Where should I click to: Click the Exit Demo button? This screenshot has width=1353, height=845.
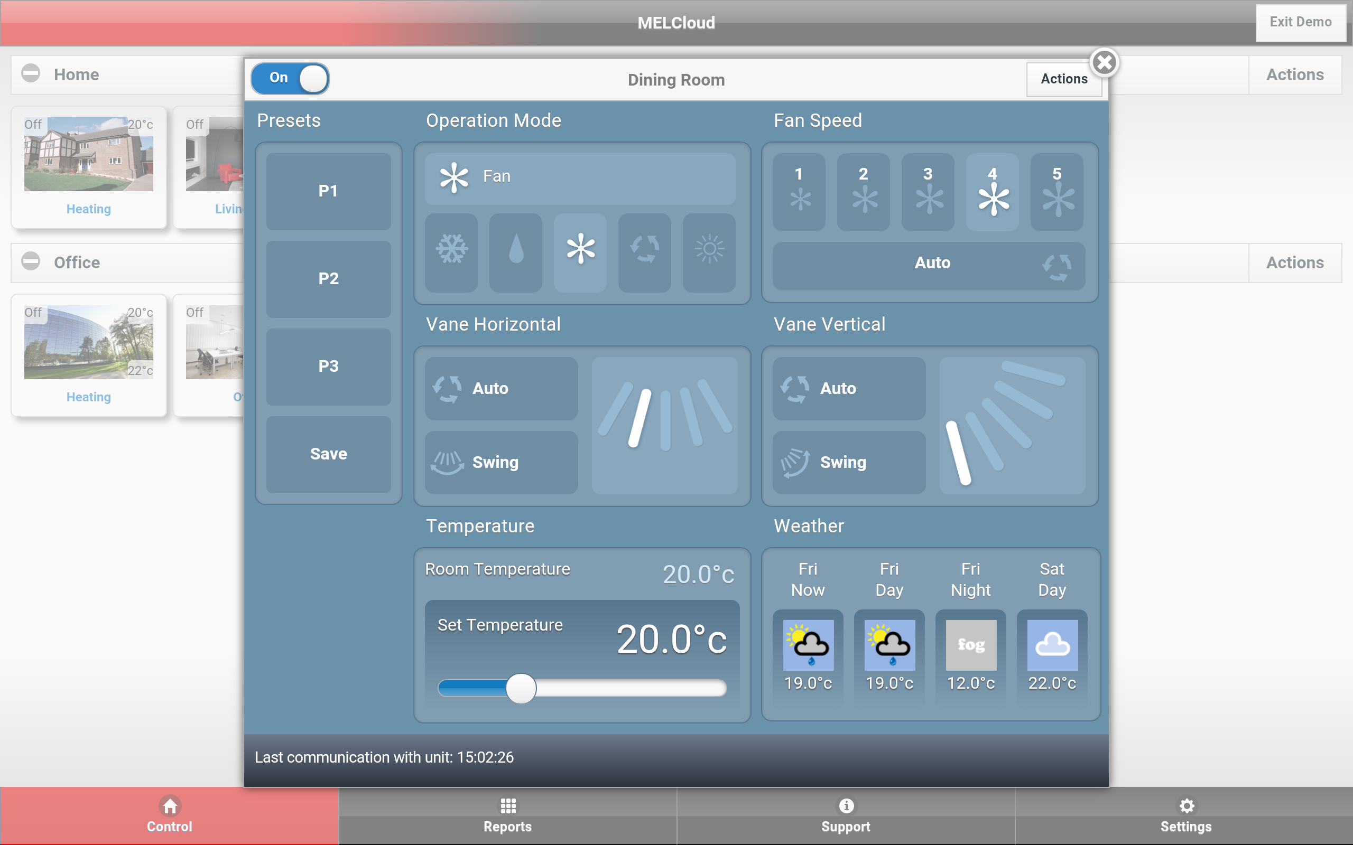pyautogui.click(x=1300, y=22)
